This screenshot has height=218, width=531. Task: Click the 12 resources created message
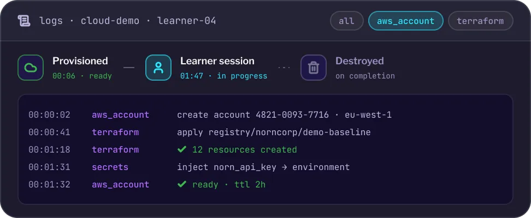(245, 150)
